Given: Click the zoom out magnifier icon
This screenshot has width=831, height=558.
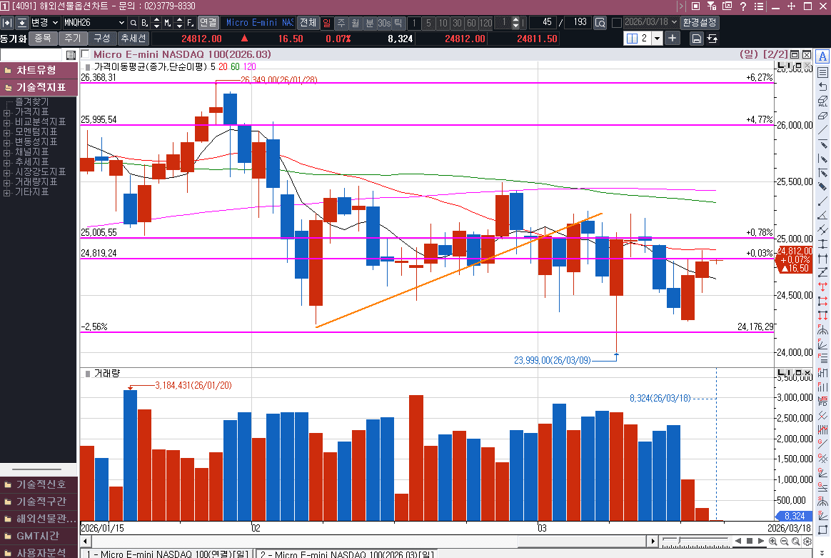Looking at the screenshot, I should pos(785,542).
